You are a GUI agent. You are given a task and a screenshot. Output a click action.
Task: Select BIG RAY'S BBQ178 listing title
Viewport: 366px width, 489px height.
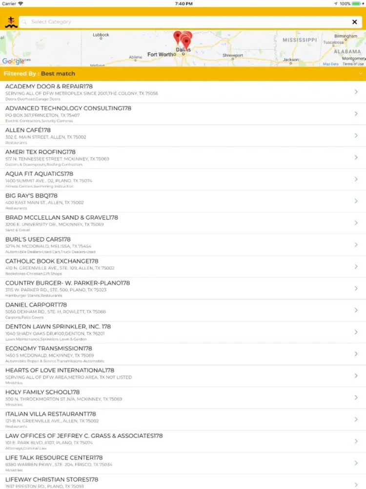pyautogui.click(x=31, y=196)
